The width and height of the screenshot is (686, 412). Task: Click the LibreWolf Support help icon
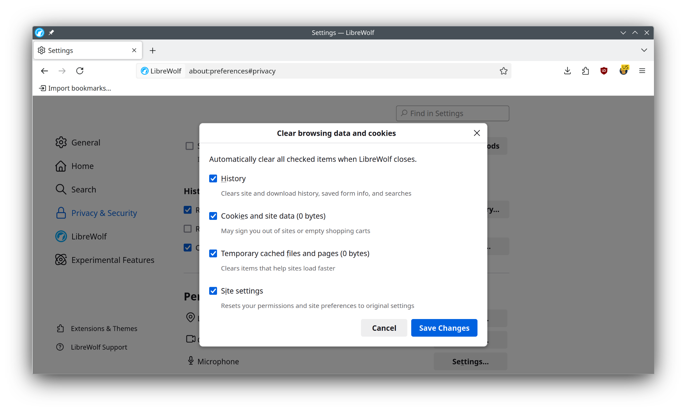coord(60,347)
